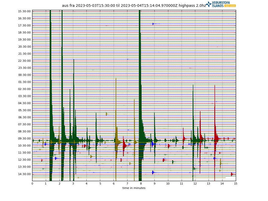Click the 09:30:00 time label
268x201 pixels.
coord(24,138)
